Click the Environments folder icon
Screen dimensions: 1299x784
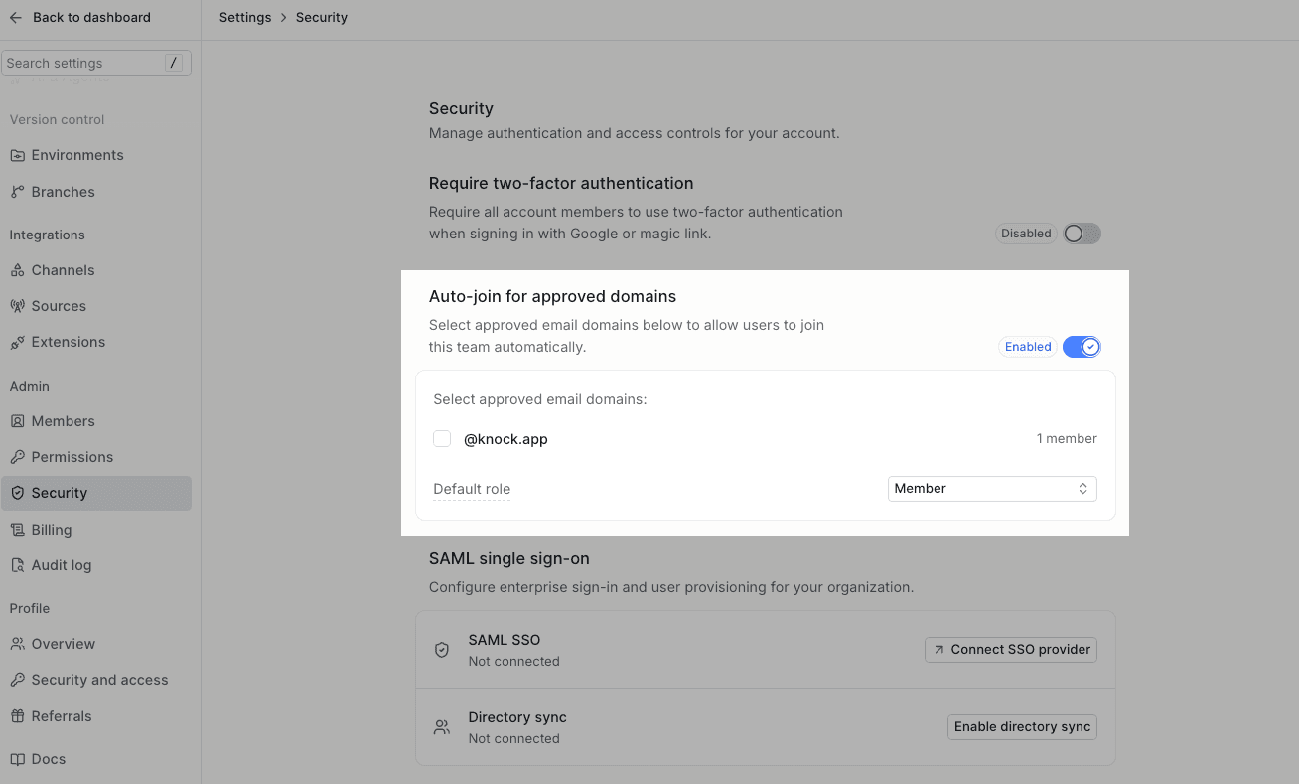click(17, 155)
